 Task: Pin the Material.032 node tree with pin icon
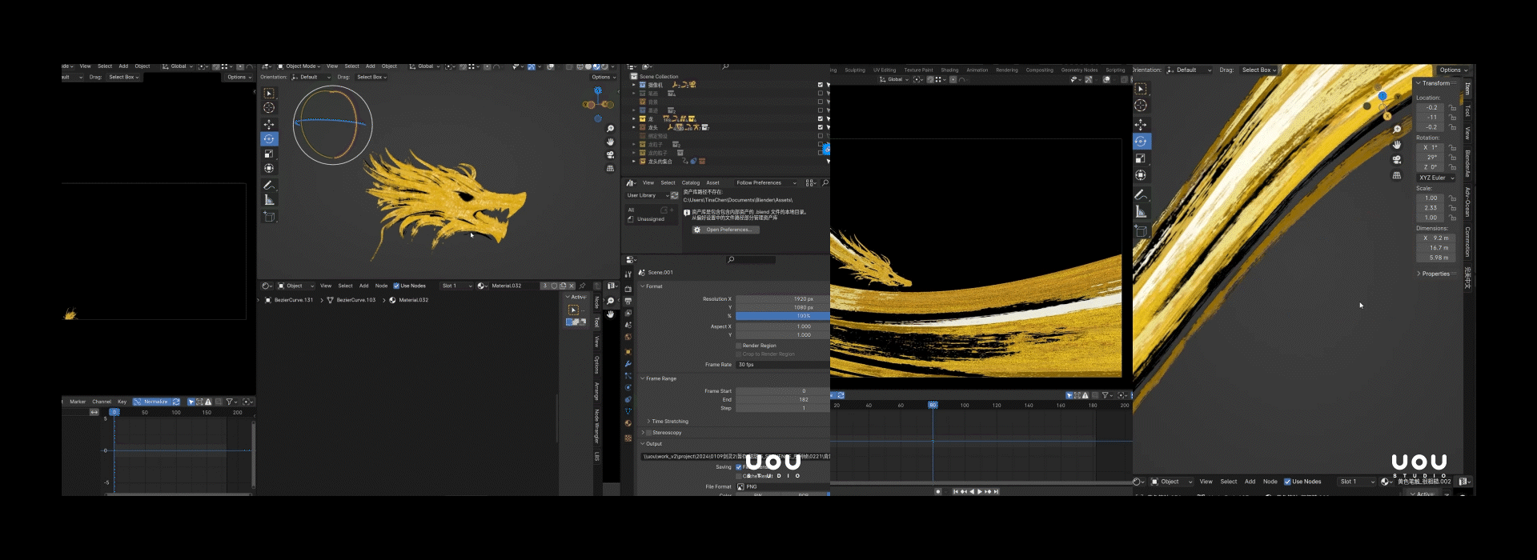[583, 286]
